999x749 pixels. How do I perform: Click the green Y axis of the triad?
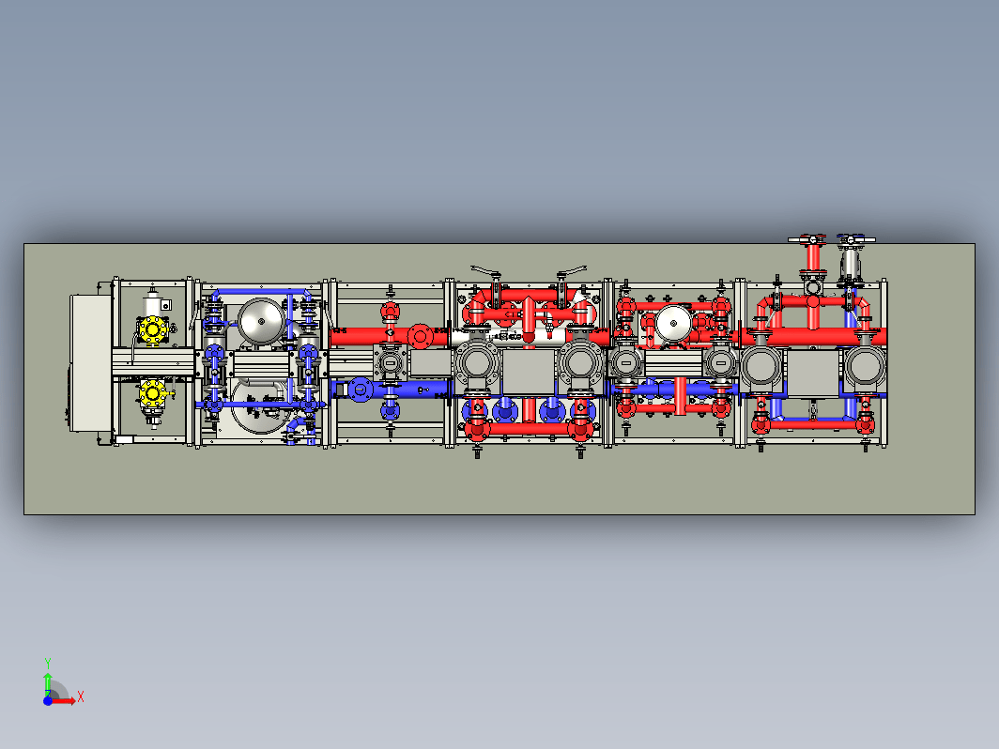point(48,684)
